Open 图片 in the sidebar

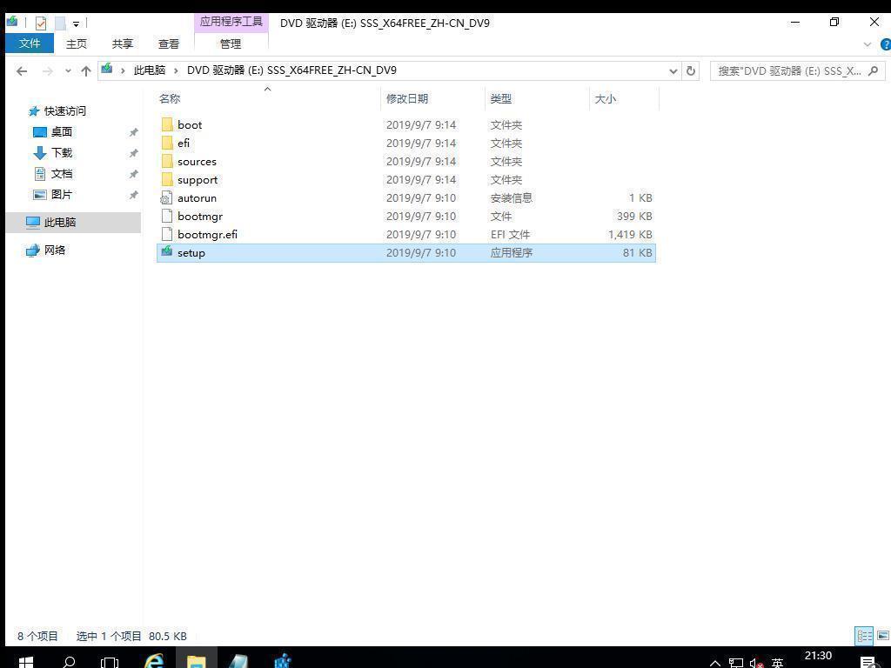click(62, 194)
